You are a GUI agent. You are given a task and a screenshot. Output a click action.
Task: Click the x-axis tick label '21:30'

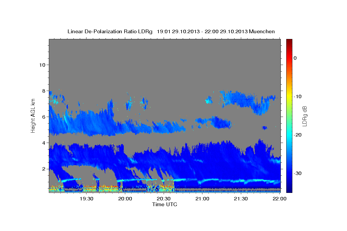coord(241,199)
